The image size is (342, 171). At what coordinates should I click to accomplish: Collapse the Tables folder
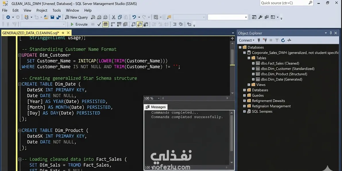pos(249,58)
